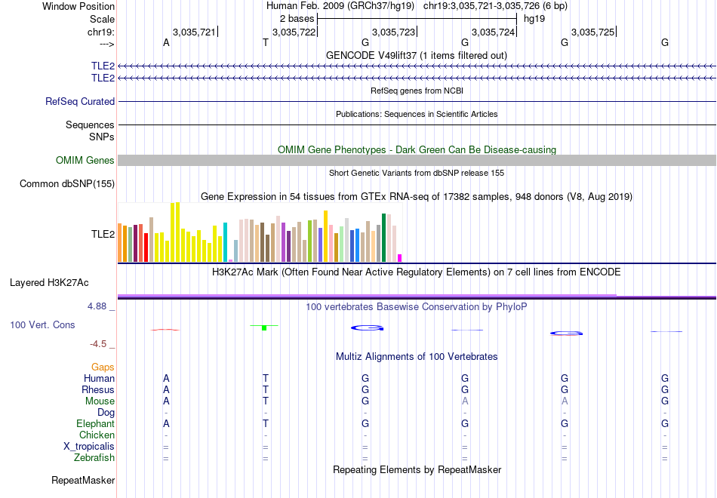Image resolution: width=717 pixels, height=498 pixels.
Task: Click the 2 bases scale bar
Action: (417, 19)
